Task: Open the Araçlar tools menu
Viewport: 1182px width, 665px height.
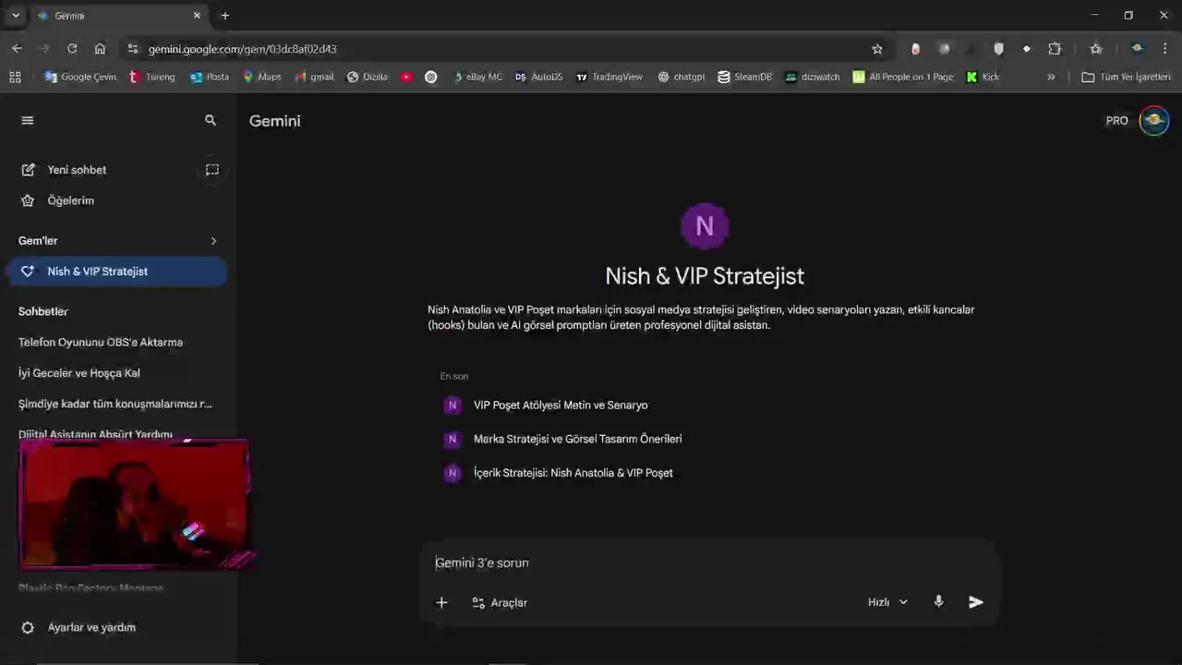Action: point(500,602)
